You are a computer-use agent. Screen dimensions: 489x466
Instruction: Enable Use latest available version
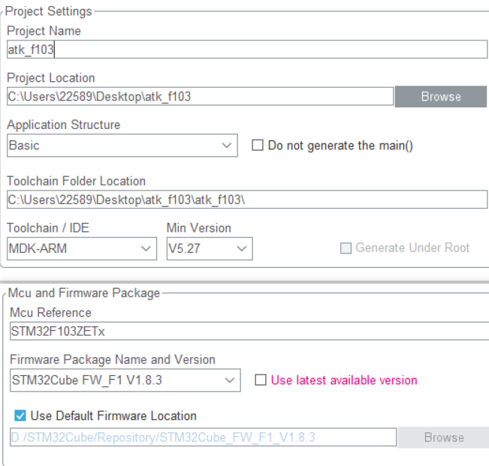261,380
